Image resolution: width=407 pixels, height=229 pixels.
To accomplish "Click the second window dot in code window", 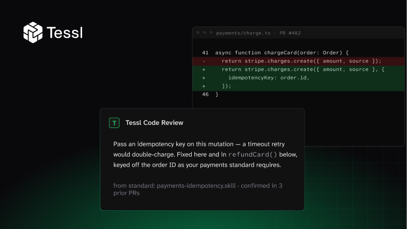I will tap(204, 33).
